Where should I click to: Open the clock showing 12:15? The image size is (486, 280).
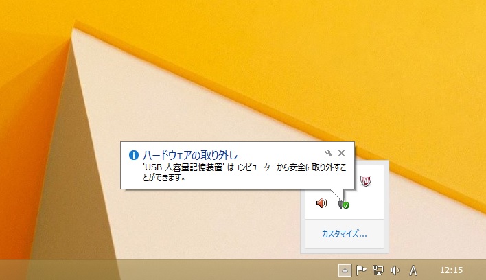pos(450,270)
